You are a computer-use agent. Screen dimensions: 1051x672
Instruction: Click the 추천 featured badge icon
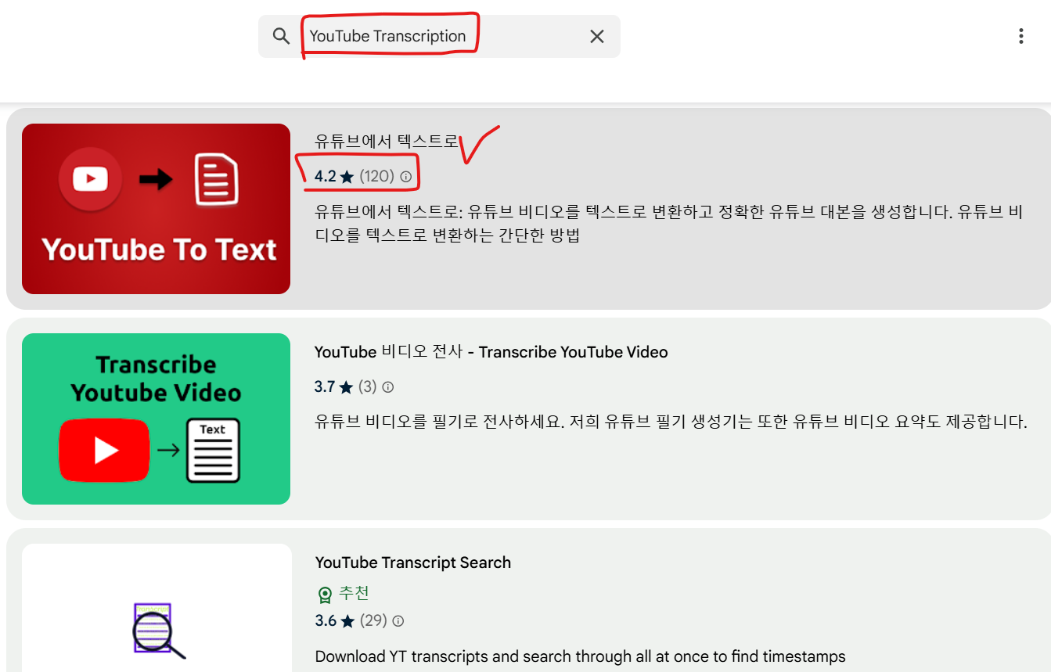coord(324,595)
